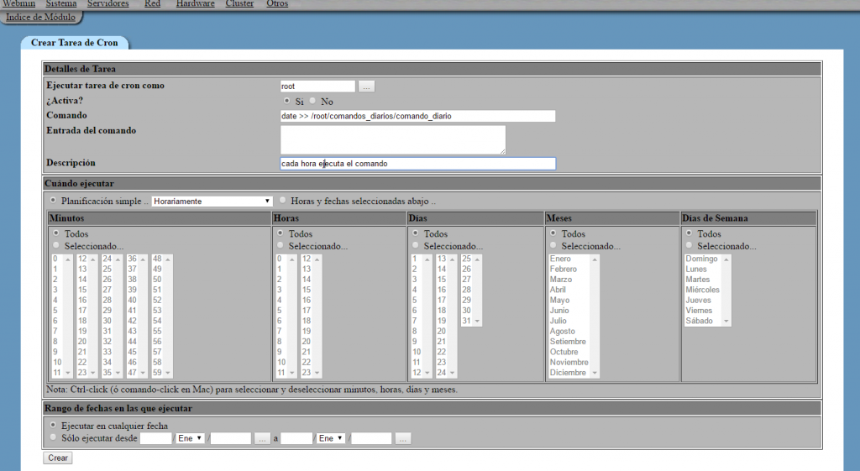Open the Servidores menu
Screen dimensions: 860x471
(107, 4)
